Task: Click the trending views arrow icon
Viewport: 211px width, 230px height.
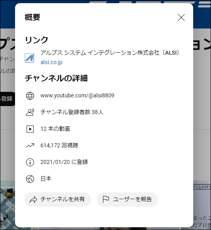Action: click(30, 145)
